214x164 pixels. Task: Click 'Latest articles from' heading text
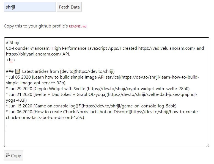pyautogui.click(x=40, y=71)
